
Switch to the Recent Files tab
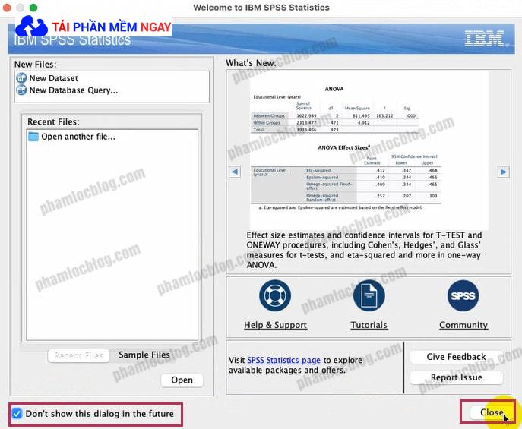(x=78, y=355)
